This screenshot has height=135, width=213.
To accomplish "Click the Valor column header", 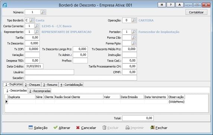I will tap(112, 97).
